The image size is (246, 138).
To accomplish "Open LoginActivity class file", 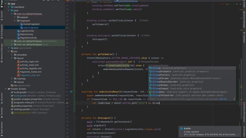I will (27, 31).
